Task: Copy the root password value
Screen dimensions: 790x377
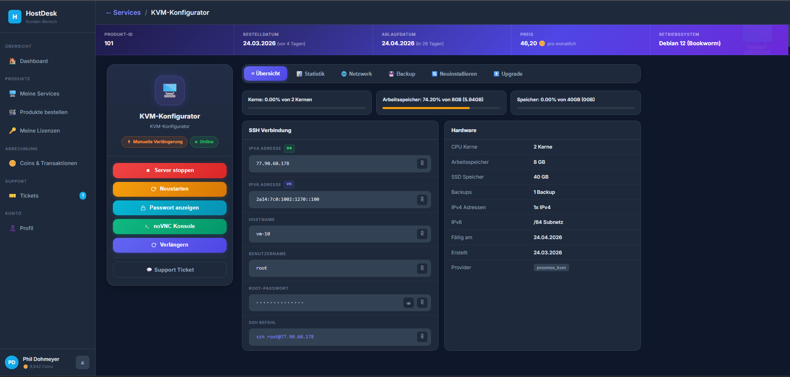Action: tap(422, 303)
